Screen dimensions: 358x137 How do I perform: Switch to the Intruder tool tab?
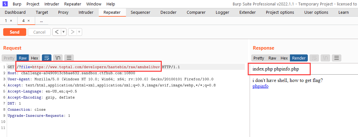point(86,12)
